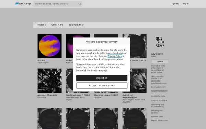Click the AsymetriK logo image
The height and width of the screenshot is (129, 206).
pyautogui.click(x=160, y=42)
